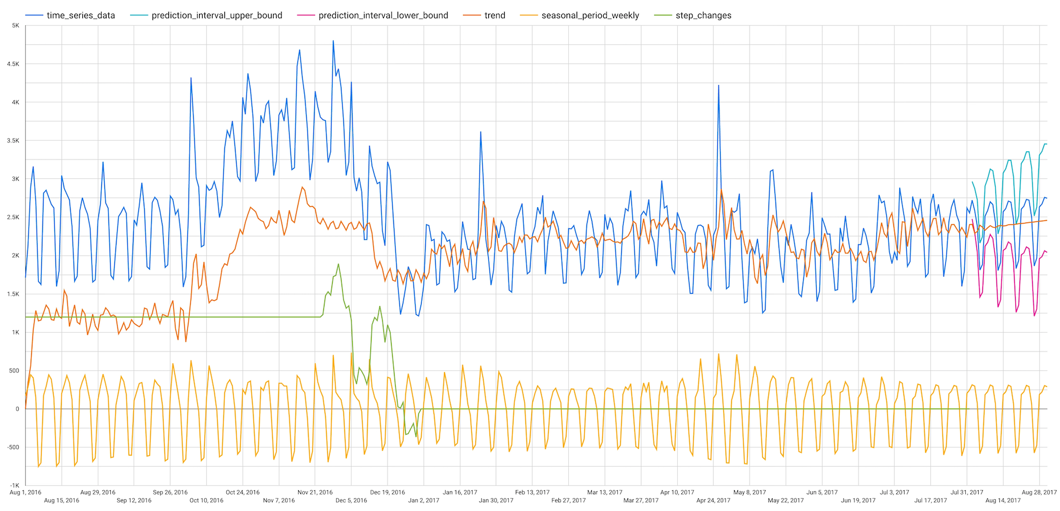Click the 2.5K y-axis label
Screen dimensions: 1060x511
click(13, 217)
